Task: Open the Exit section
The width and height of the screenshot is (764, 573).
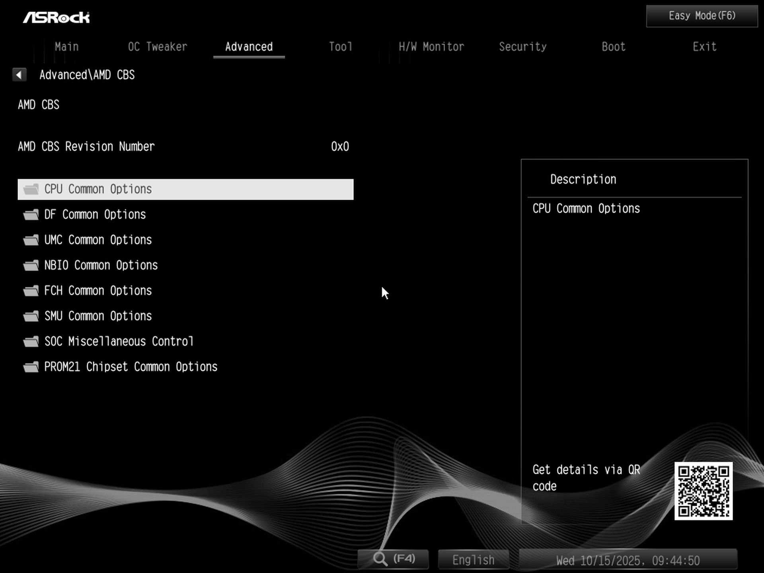Action: coord(704,47)
